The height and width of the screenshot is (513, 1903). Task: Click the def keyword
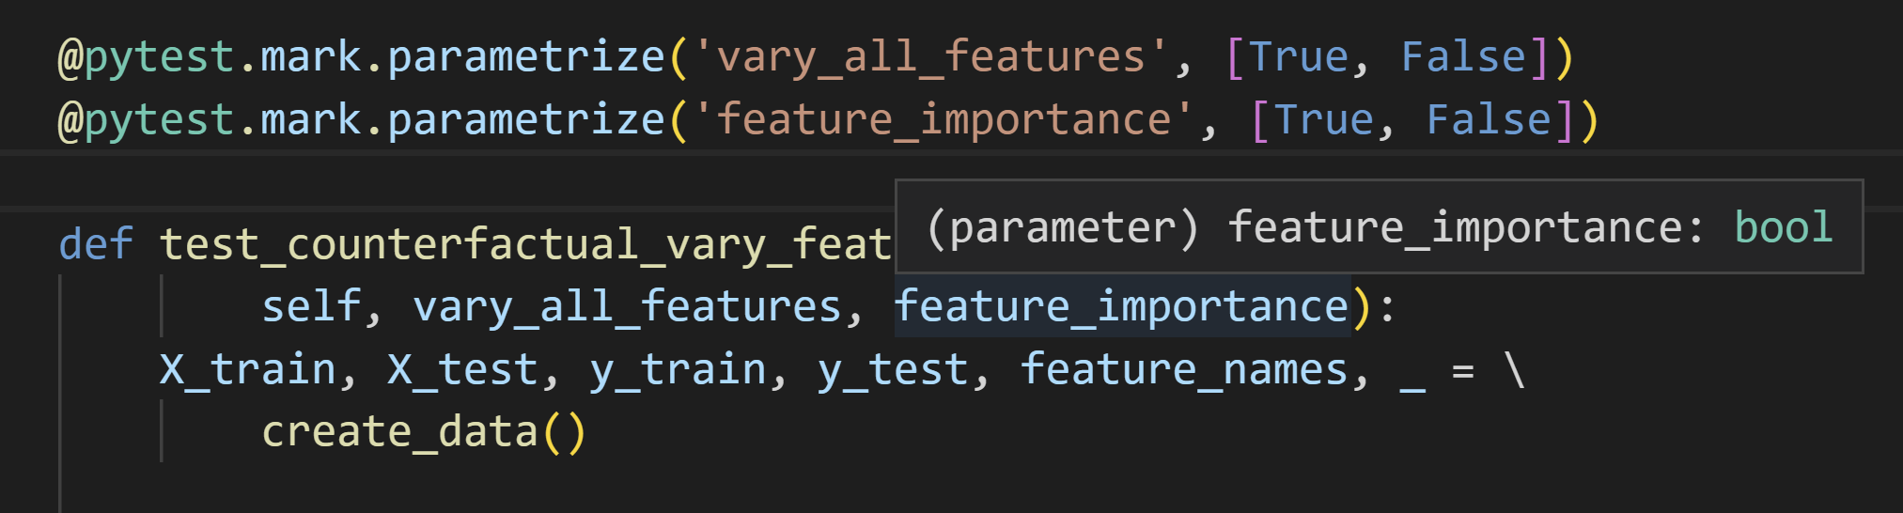tap(96, 244)
